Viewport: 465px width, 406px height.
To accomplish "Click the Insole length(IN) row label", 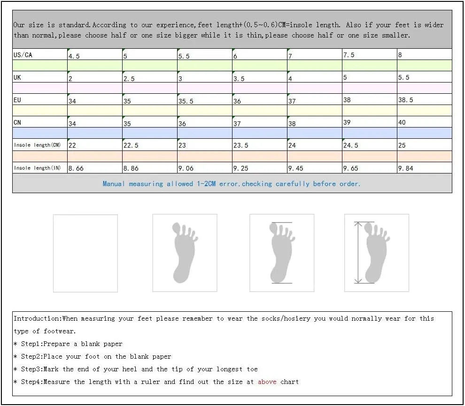I will point(40,168).
